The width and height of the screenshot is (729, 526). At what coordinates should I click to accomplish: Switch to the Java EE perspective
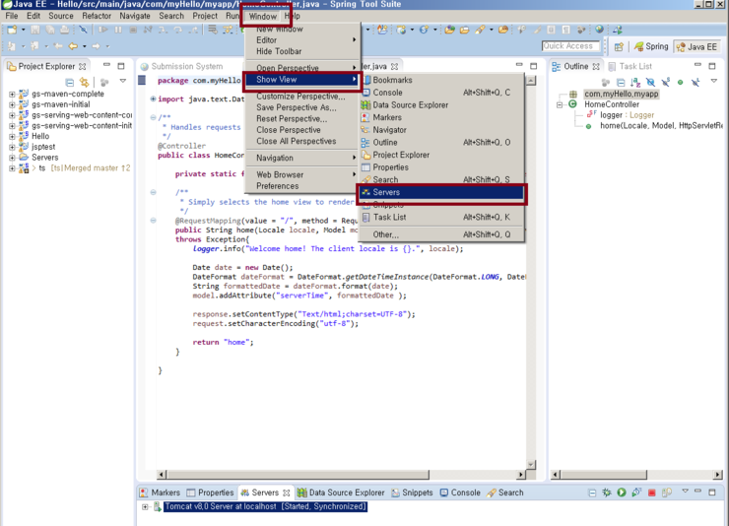coord(696,47)
